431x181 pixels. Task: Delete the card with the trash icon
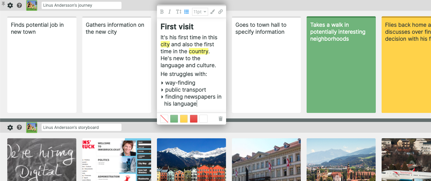221,119
